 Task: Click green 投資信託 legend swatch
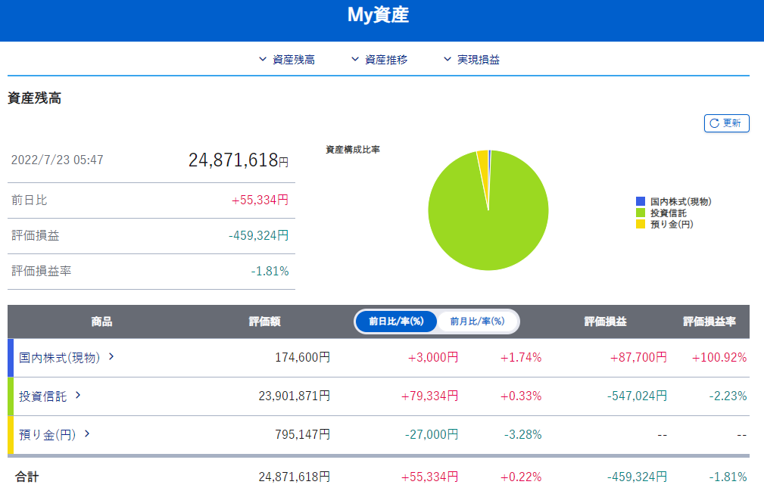coord(641,213)
